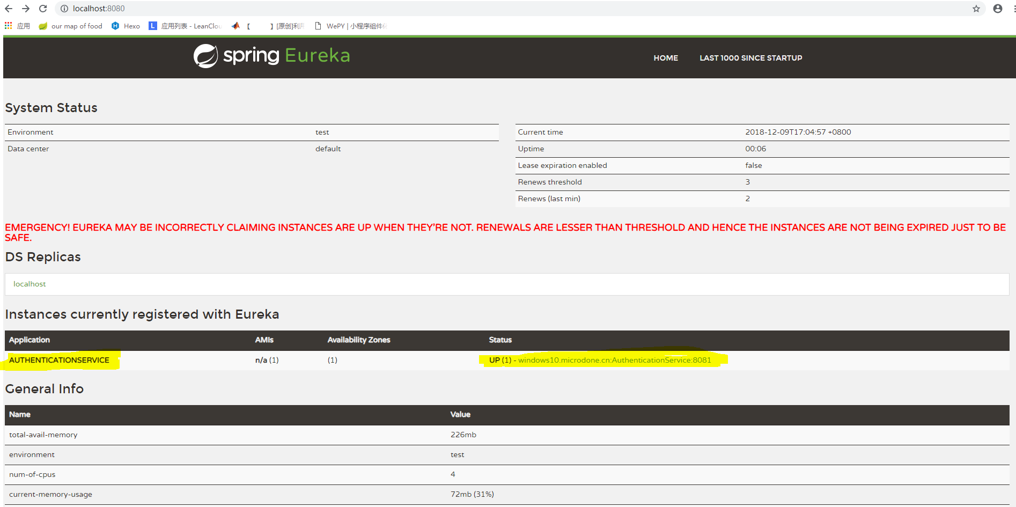Open the browser three-dot menu

pyautogui.click(x=1014, y=9)
